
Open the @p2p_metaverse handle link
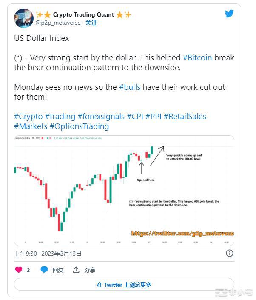click(58, 23)
